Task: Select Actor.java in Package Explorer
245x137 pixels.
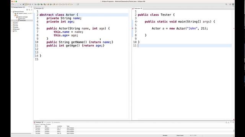Action: 21,19
